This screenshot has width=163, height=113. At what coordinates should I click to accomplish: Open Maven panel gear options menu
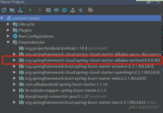[149, 2]
